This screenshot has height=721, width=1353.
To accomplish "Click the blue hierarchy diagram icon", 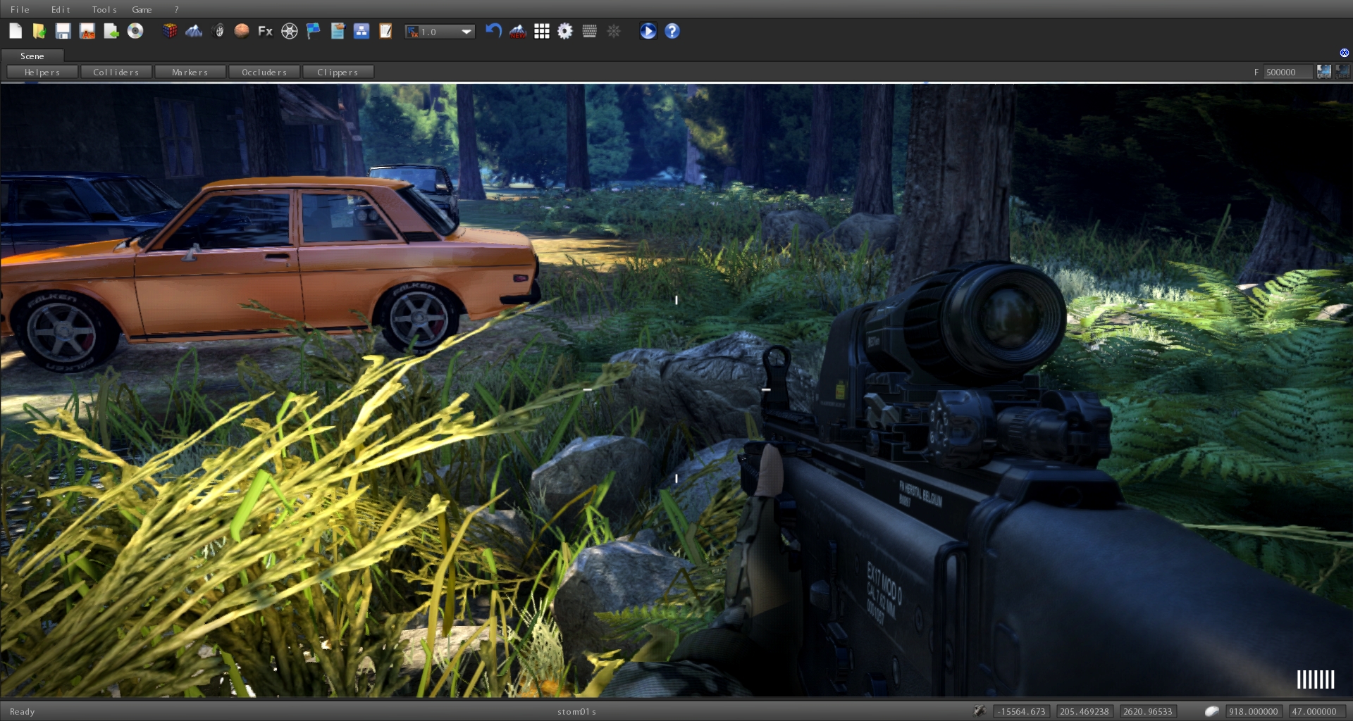I will (362, 31).
